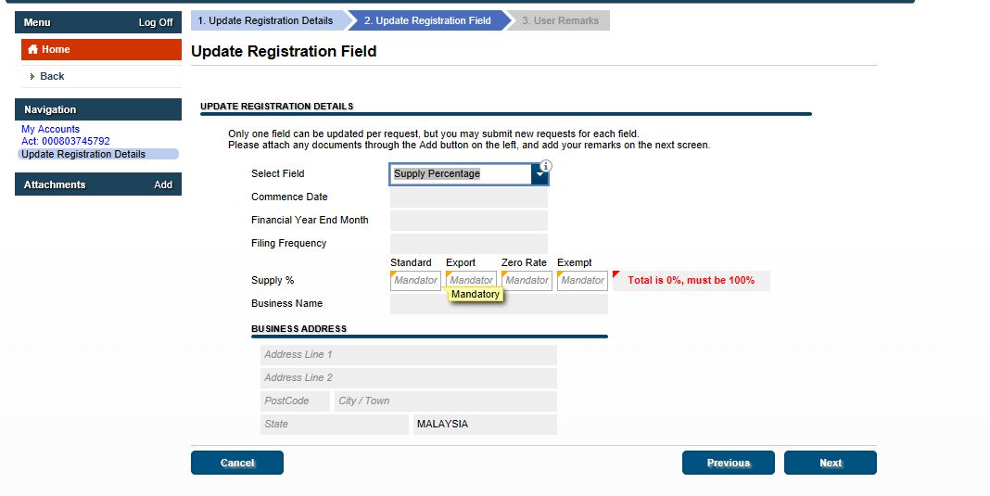Viewport: 990px width, 496px height.
Task: Select Update Registration Details in Navigation
Action: pos(83,154)
